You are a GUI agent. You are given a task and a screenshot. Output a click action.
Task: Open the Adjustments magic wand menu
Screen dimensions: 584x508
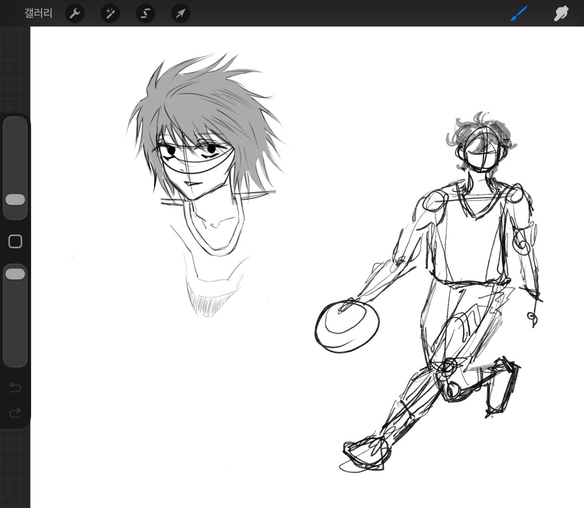click(x=109, y=13)
